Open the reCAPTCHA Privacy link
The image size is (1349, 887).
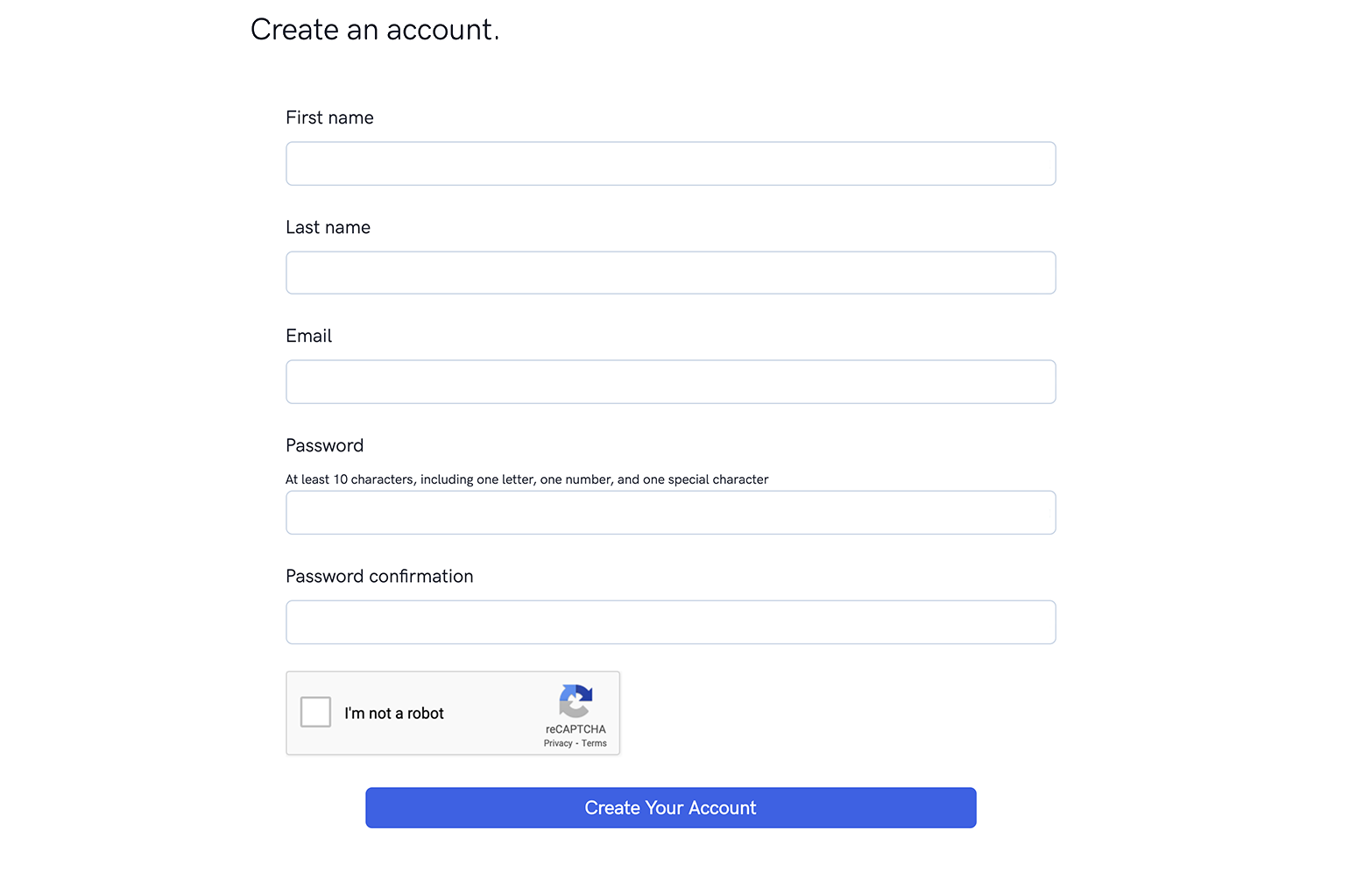[x=557, y=742]
